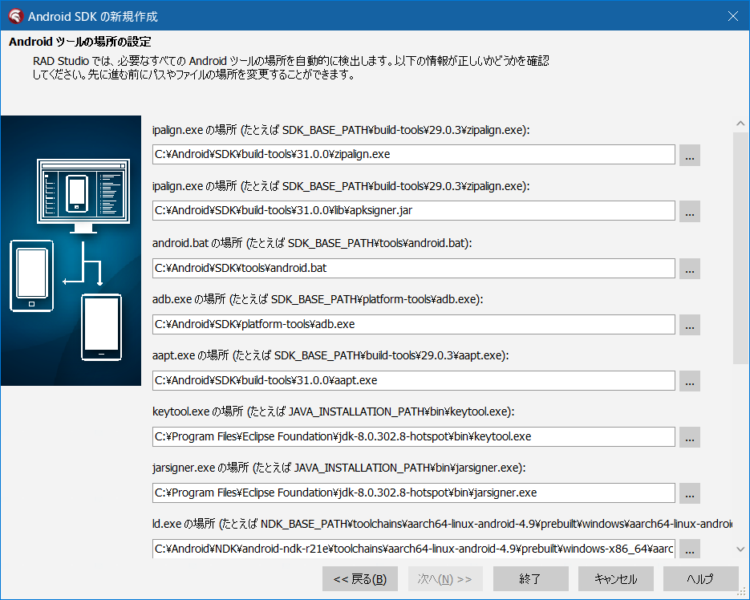Close the Android SDK dialog window
The image size is (750, 600).
pos(733,16)
